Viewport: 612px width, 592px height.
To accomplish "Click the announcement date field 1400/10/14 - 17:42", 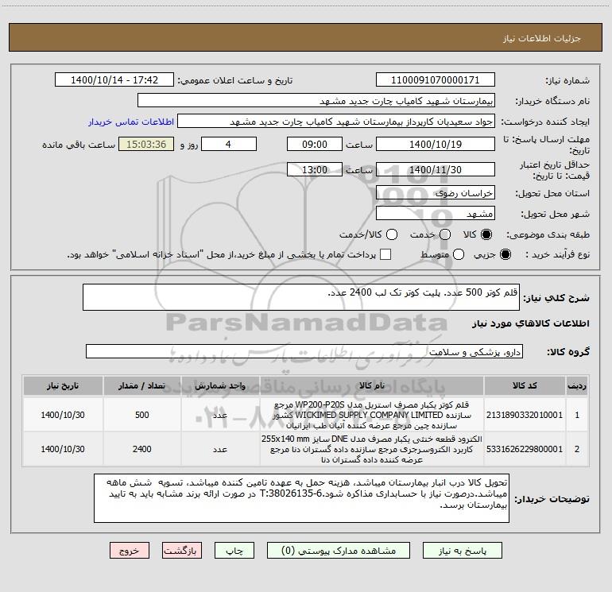I will coord(114,80).
